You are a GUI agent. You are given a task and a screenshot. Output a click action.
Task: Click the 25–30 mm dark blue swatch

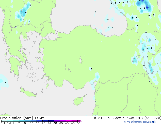51,121
